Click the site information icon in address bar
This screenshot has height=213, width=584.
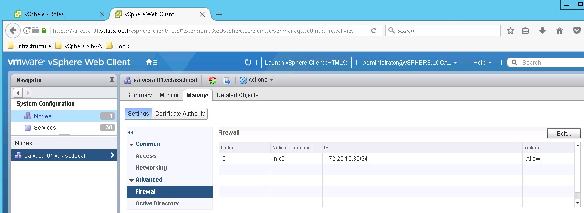[x=27, y=30]
